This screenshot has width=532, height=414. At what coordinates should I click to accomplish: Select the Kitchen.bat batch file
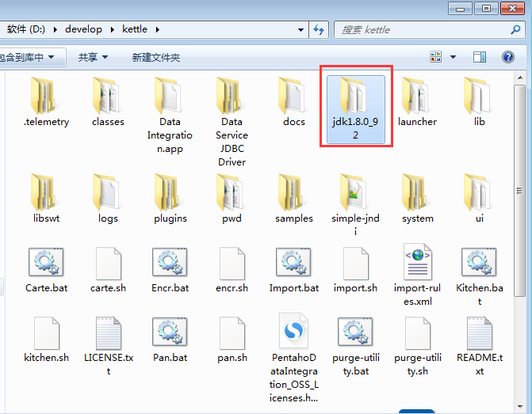(479, 277)
